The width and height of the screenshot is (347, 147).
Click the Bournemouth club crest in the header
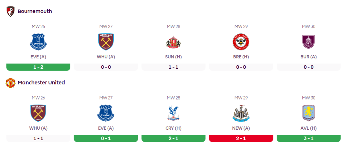(x=11, y=11)
